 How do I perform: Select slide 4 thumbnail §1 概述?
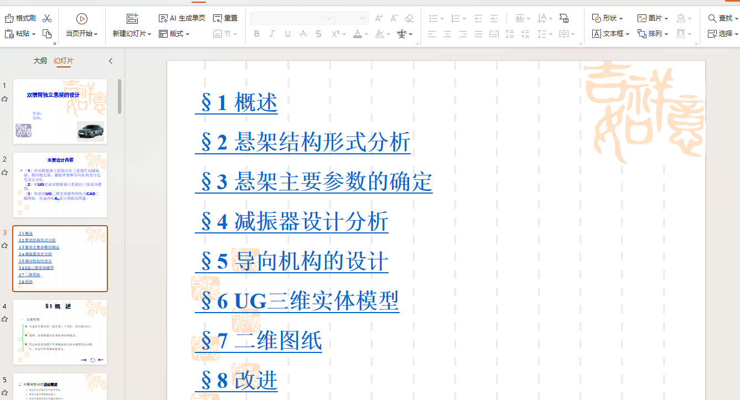[60, 332]
